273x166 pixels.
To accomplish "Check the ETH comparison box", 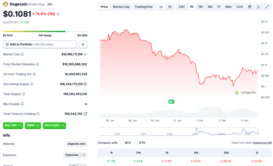I will [136, 143].
